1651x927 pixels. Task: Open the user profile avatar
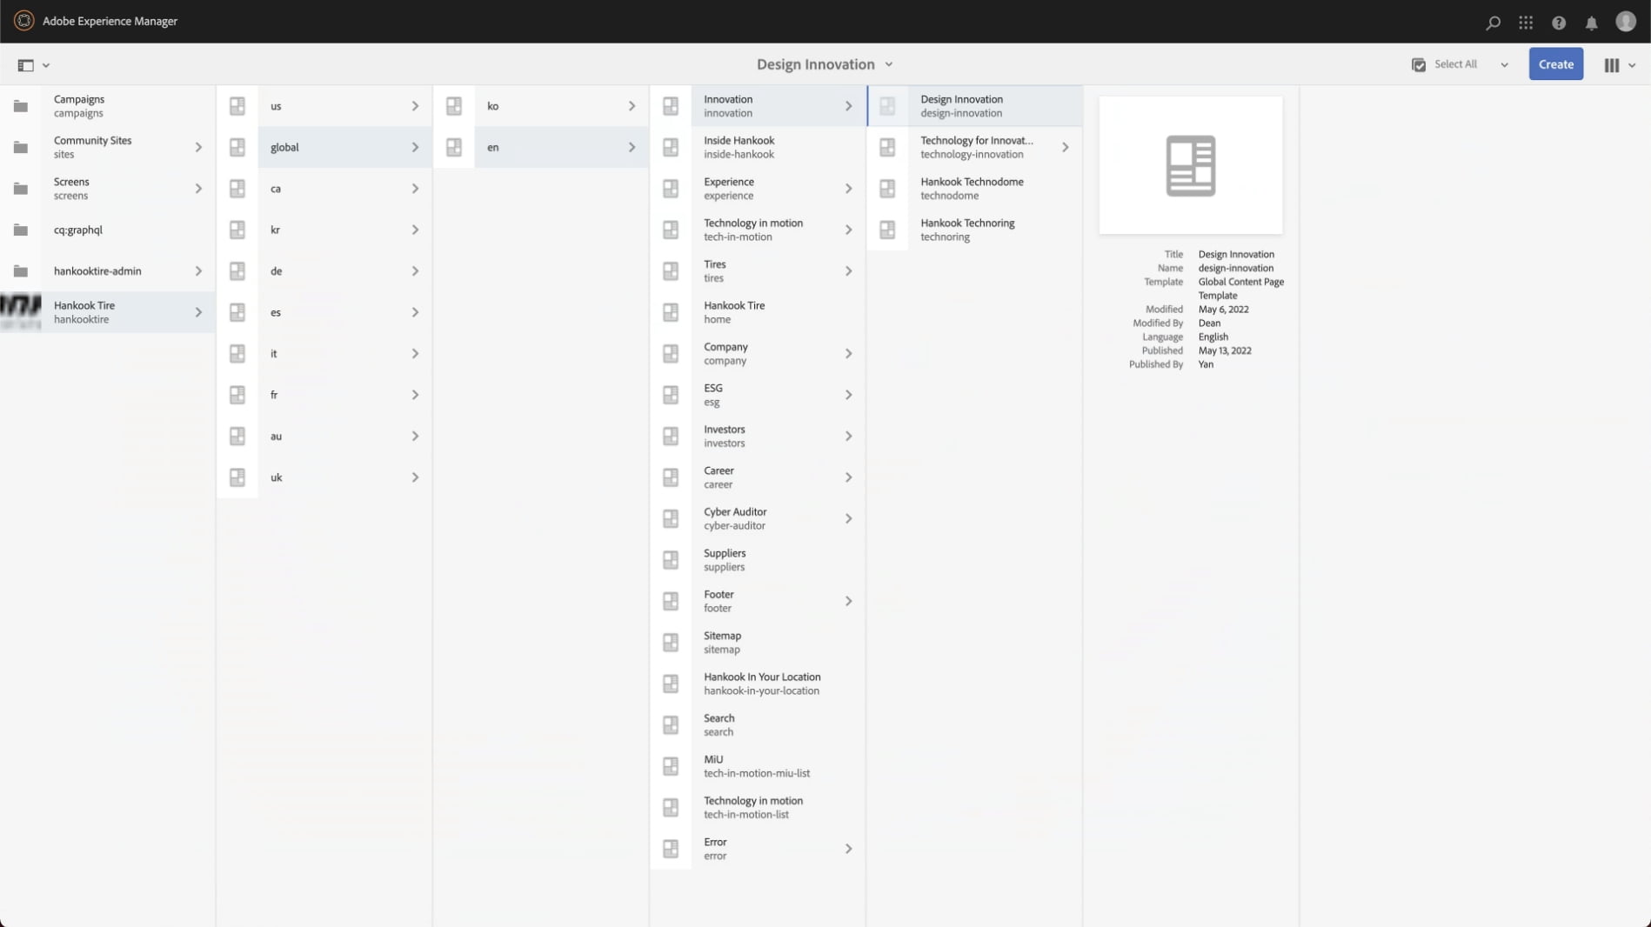(1626, 21)
